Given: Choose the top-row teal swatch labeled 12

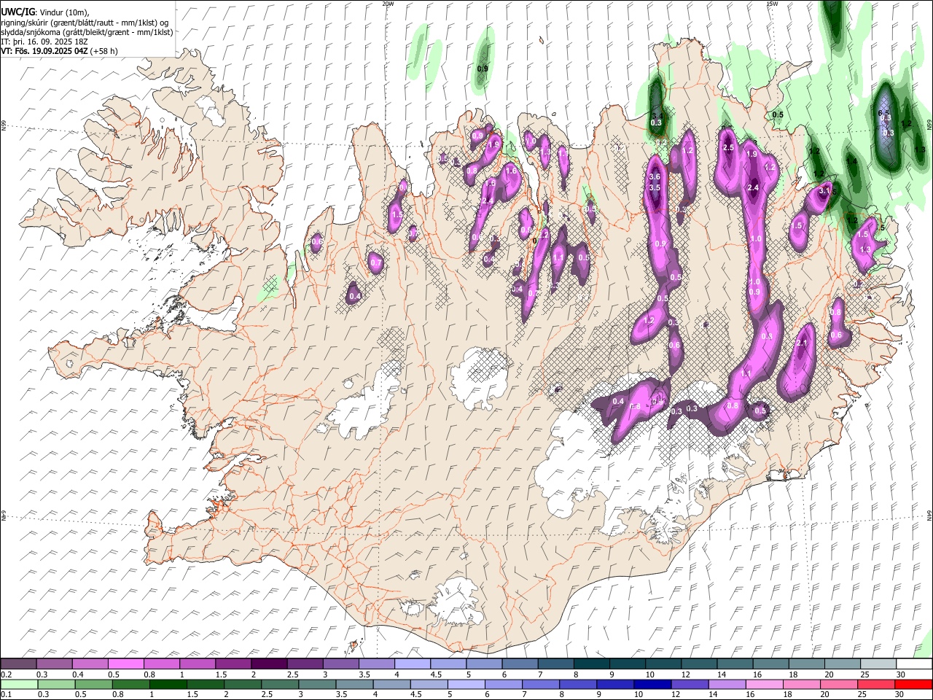Looking at the screenshot, I should (700, 664).
